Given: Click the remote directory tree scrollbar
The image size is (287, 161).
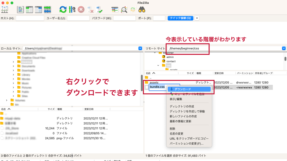Looking at the screenshot, I should (285, 59).
